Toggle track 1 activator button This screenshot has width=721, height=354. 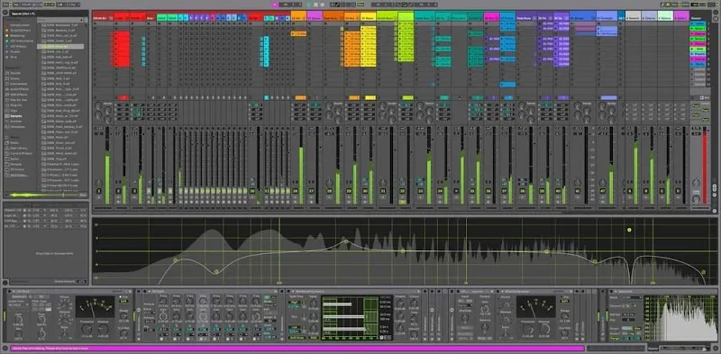98,190
